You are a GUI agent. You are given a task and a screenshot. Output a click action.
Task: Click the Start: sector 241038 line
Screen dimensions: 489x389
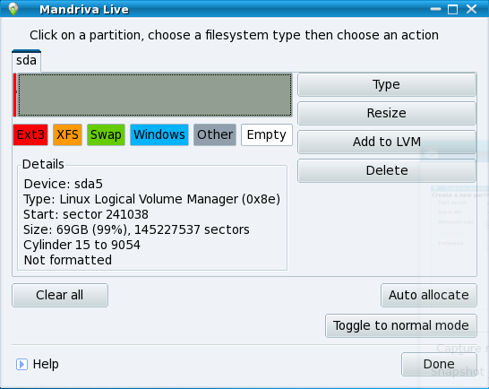point(86,214)
